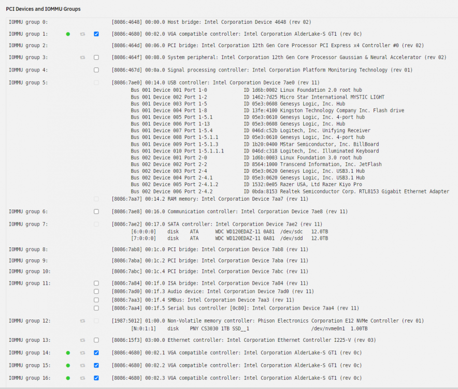Image resolution: width=458 pixels, height=389 pixels.
Task: Click the green status dot for IOMMU group 14
Action: point(68,353)
